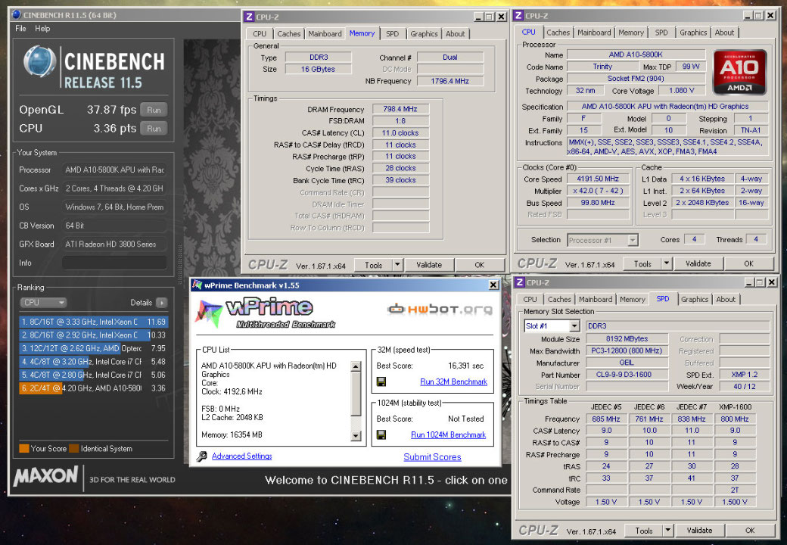Open Advanced Settings link in wPrime

241,456
